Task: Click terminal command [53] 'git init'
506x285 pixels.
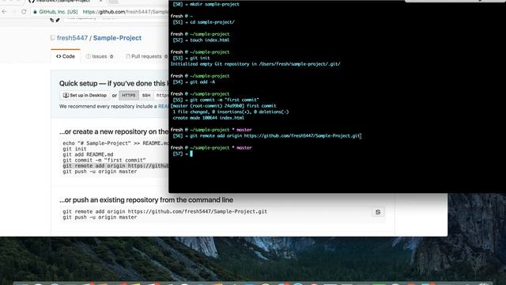Action: coord(200,58)
